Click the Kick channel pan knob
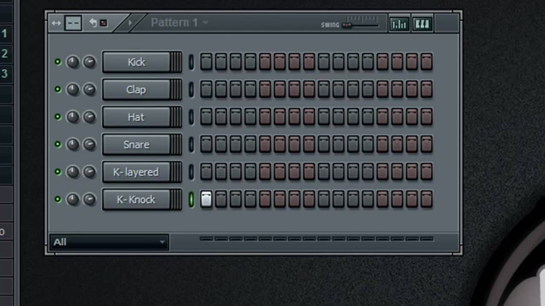The width and height of the screenshot is (545, 306). pyautogui.click(x=73, y=62)
